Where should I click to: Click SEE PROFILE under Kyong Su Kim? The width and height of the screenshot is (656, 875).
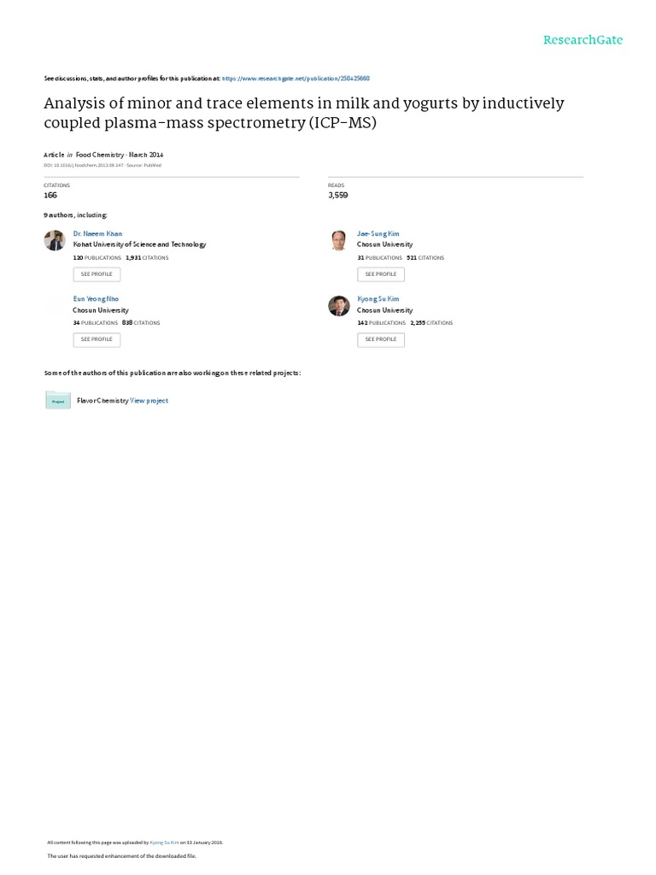pyautogui.click(x=381, y=339)
